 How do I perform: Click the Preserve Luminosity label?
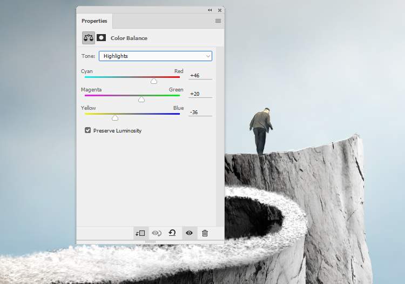(x=118, y=130)
